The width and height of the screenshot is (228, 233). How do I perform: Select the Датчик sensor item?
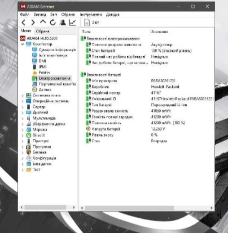tap(42, 89)
